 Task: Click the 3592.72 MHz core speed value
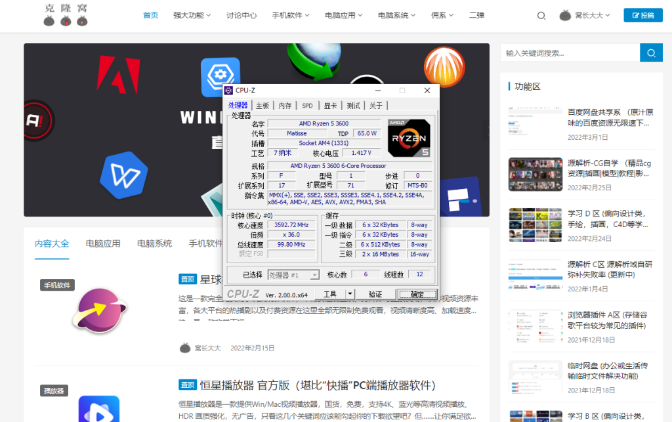[x=291, y=225]
